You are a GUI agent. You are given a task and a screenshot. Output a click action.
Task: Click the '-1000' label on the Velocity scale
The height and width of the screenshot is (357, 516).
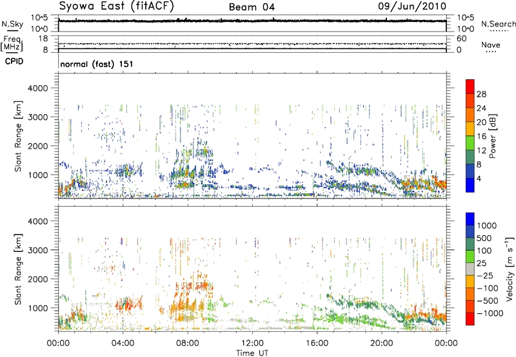click(490, 313)
